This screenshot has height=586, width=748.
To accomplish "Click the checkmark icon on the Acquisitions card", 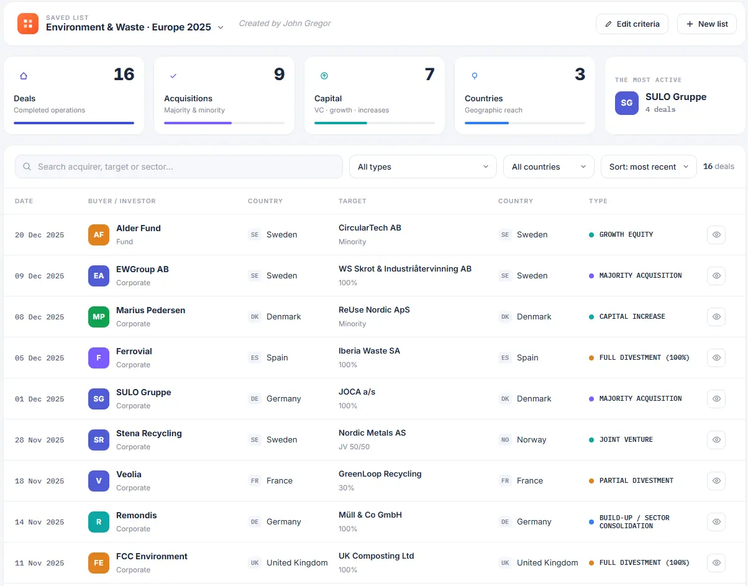I will point(173,76).
